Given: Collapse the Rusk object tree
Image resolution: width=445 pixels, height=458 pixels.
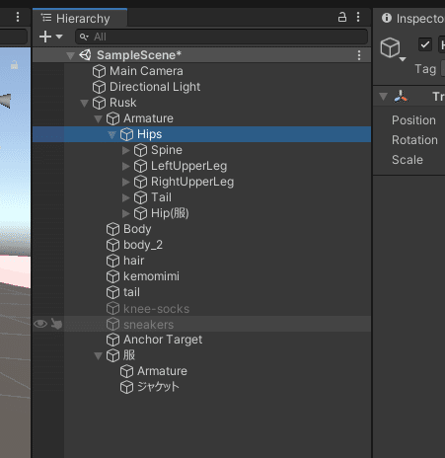Looking at the screenshot, I should tap(84, 103).
